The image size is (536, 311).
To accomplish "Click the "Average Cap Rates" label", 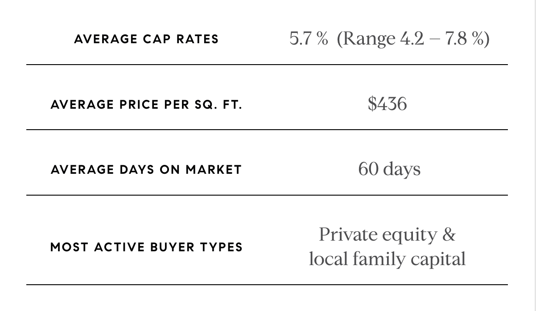I will [146, 39].
